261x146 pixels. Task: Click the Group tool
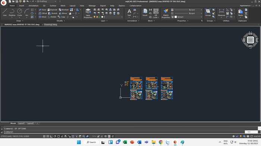[x=208, y=12]
